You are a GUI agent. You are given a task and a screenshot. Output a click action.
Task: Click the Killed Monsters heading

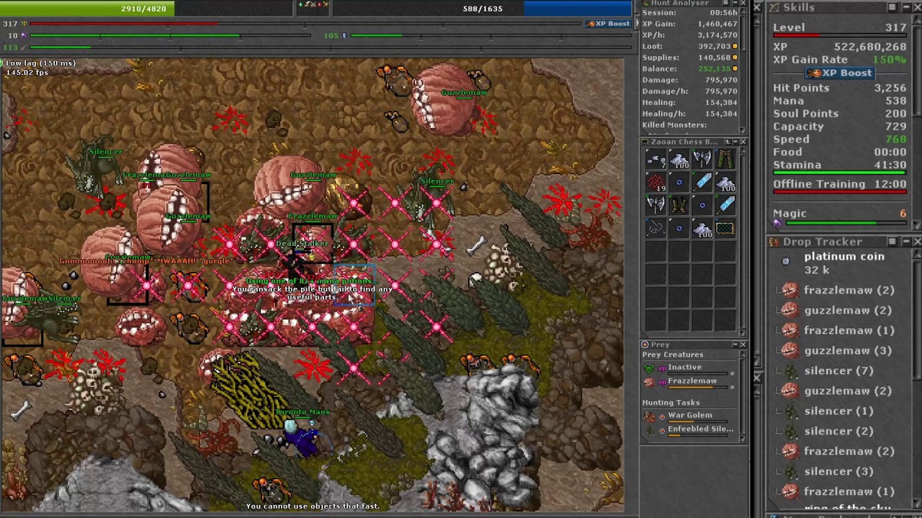click(674, 125)
